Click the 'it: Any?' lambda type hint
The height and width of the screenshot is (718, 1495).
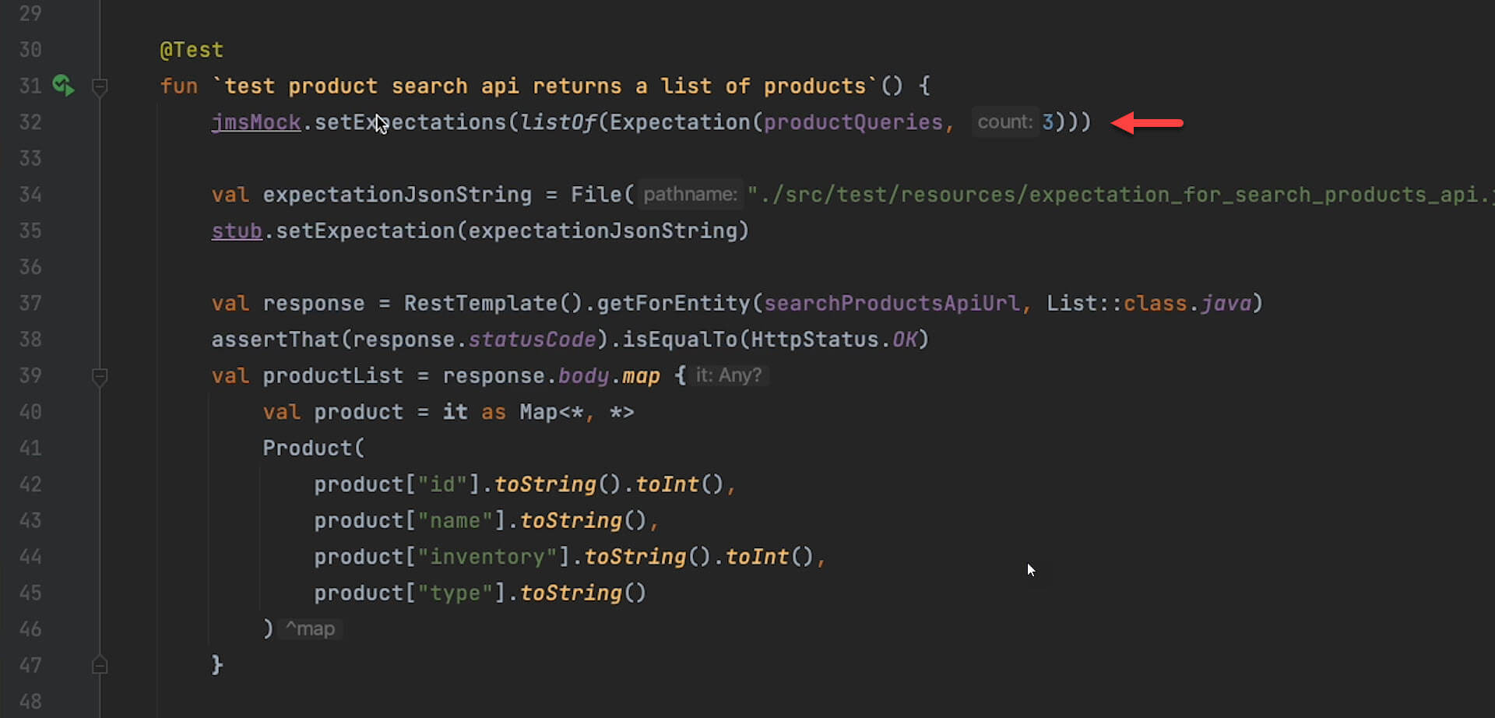tap(728, 375)
